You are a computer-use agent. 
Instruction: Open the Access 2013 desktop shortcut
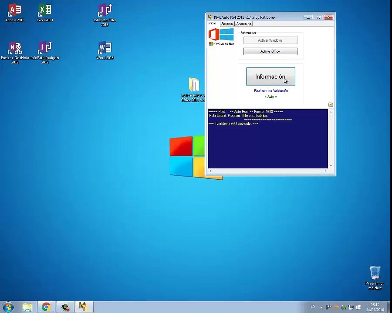tap(15, 13)
